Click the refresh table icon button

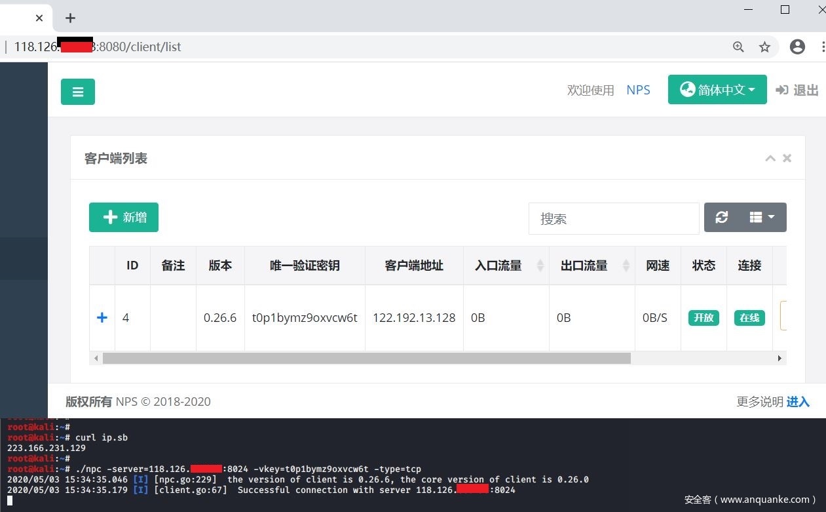click(722, 217)
